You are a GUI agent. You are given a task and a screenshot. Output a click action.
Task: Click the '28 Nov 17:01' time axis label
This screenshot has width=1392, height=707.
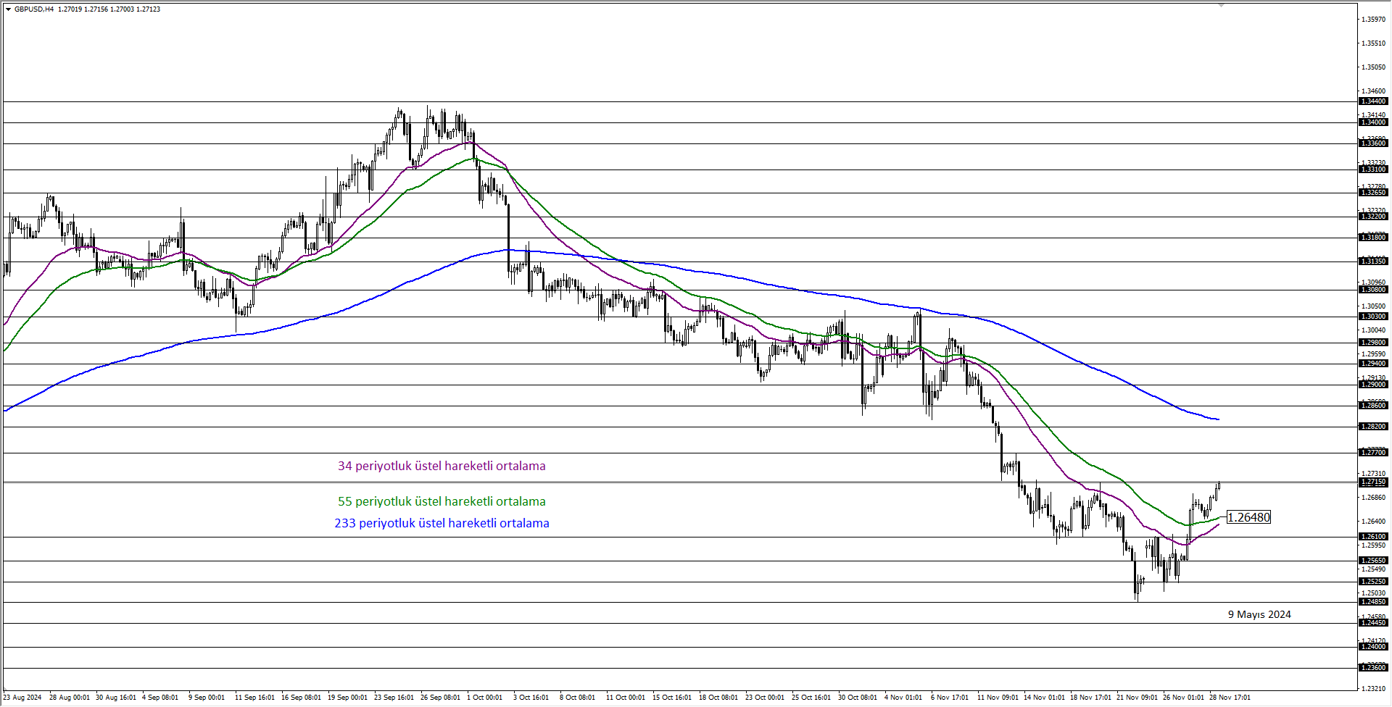click(1230, 698)
